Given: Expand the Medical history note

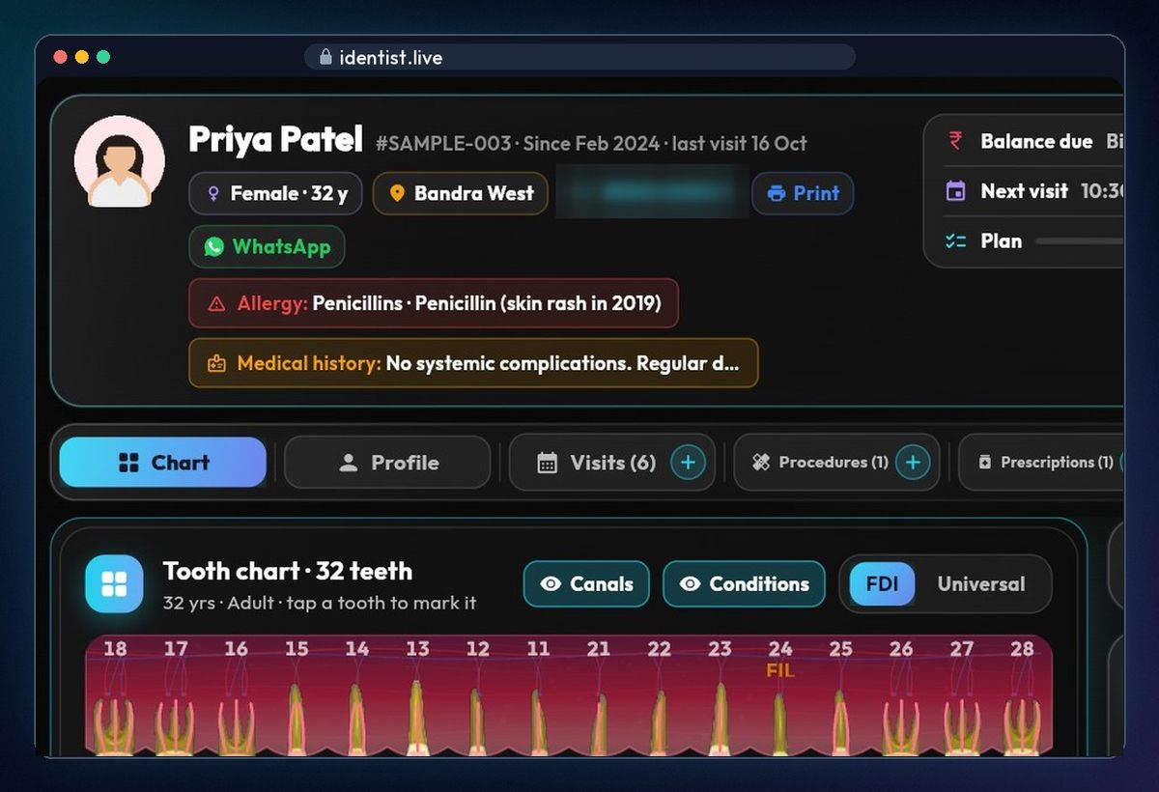Looking at the screenshot, I should 473,363.
